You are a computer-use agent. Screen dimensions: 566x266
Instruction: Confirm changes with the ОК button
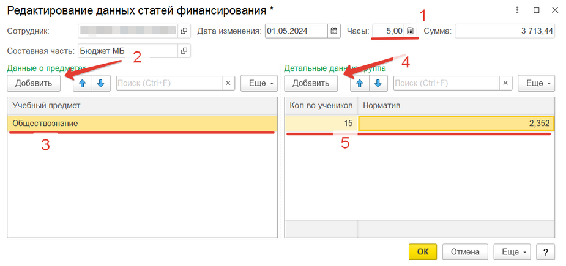423,251
